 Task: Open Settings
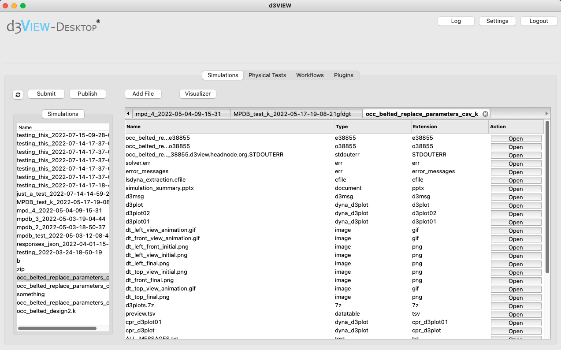497,21
